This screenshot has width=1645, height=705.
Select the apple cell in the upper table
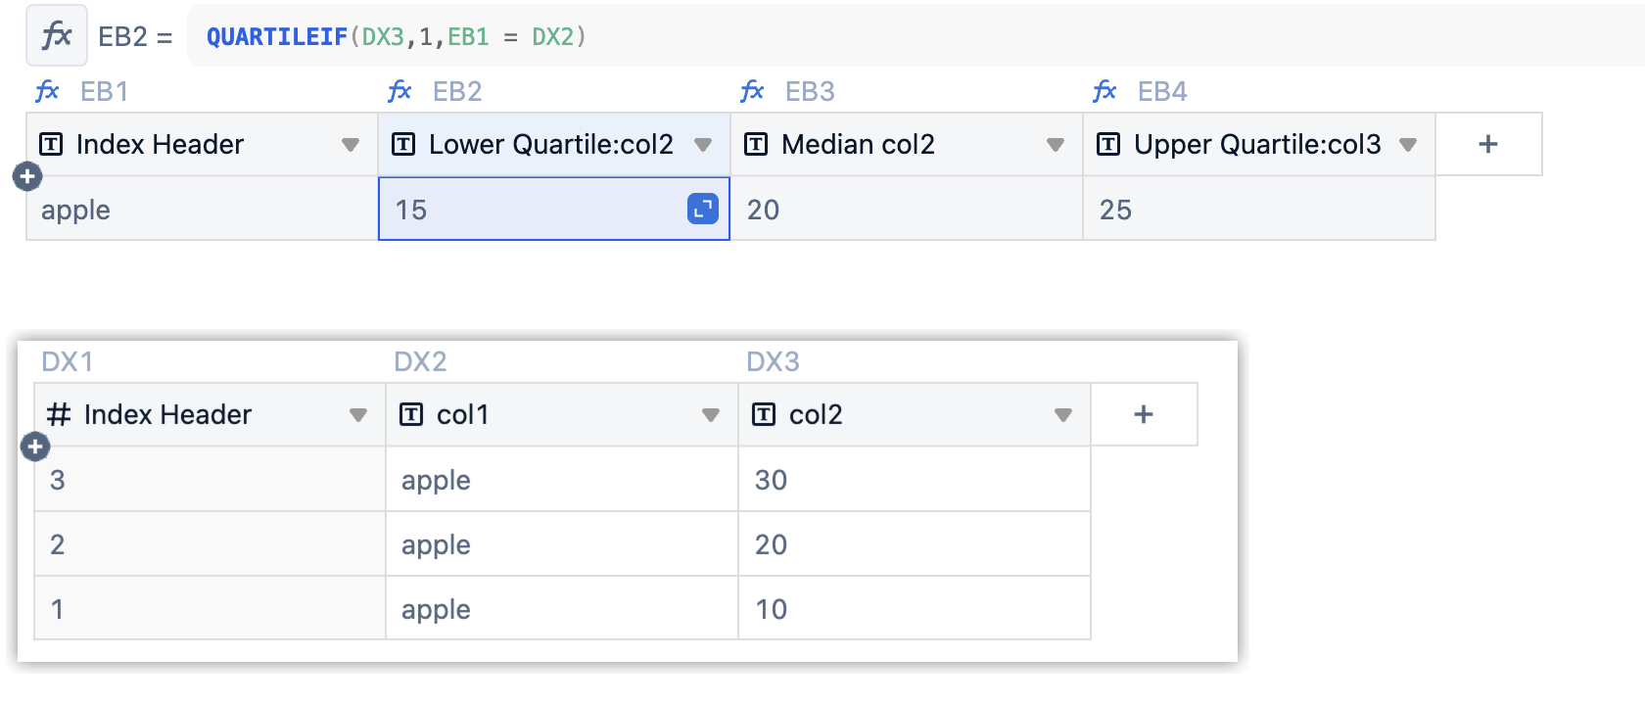tap(203, 209)
